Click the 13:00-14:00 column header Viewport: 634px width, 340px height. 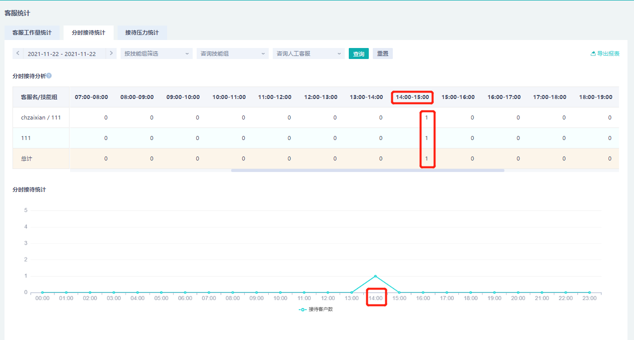[366, 97]
